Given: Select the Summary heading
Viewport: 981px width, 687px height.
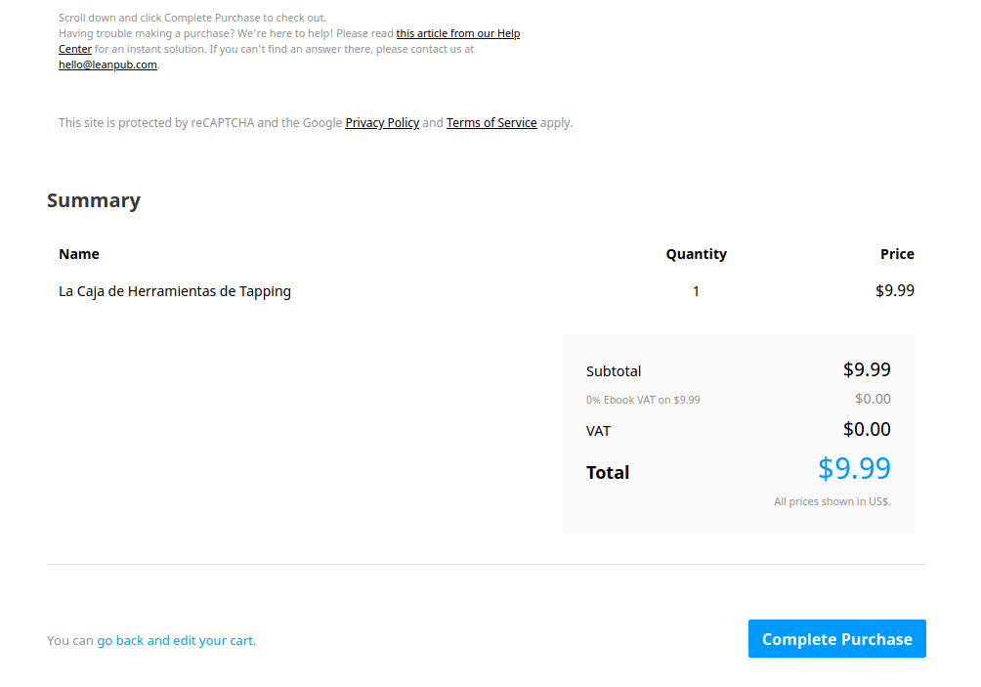Looking at the screenshot, I should coord(94,200).
